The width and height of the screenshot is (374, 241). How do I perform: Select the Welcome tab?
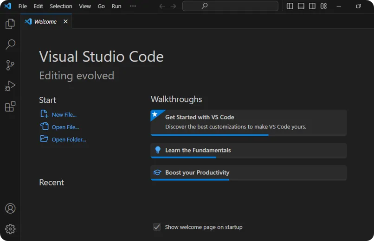(x=45, y=21)
